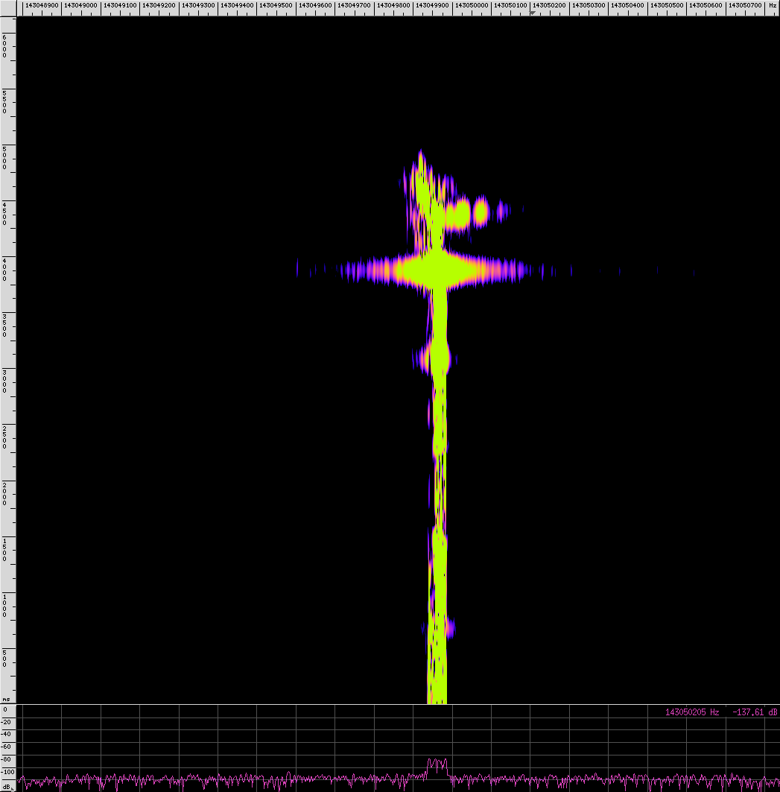The image size is (780, 792).
Task: Click the bright round blob right of carrier
Action: [481, 212]
